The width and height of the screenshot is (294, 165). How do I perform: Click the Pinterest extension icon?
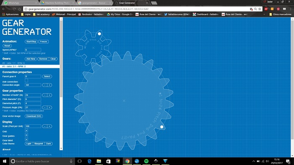click(x=278, y=9)
